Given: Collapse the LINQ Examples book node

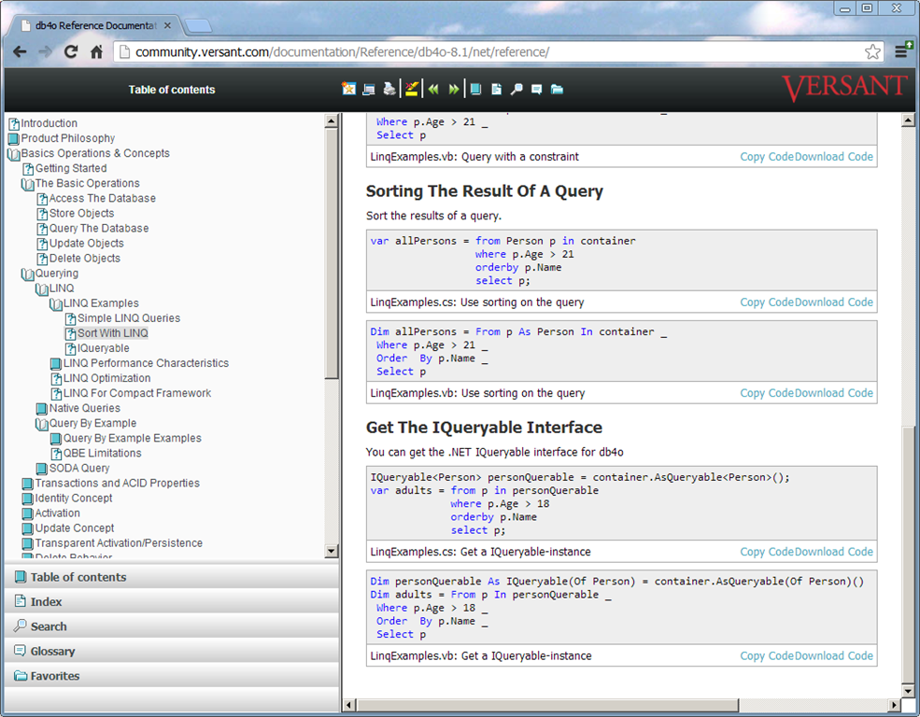Looking at the screenshot, I should point(56,303).
